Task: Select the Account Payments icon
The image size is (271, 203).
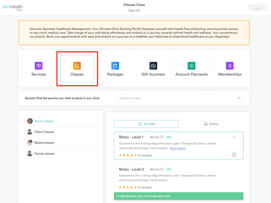Action: point(191,66)
